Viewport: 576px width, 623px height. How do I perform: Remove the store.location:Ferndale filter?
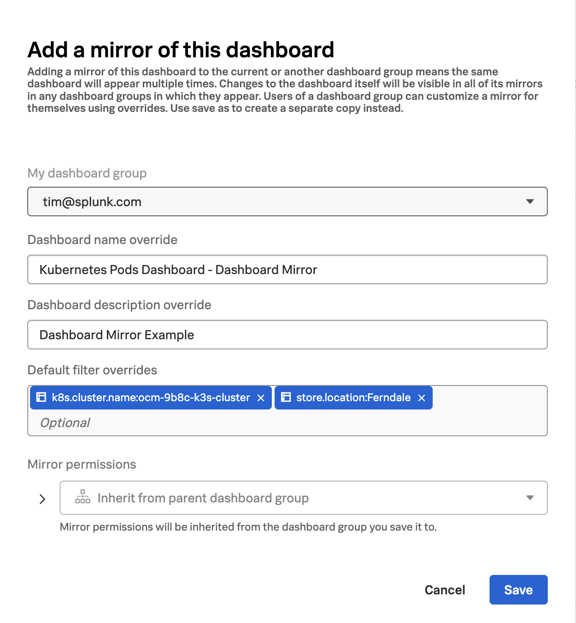(x=421, y=397)
